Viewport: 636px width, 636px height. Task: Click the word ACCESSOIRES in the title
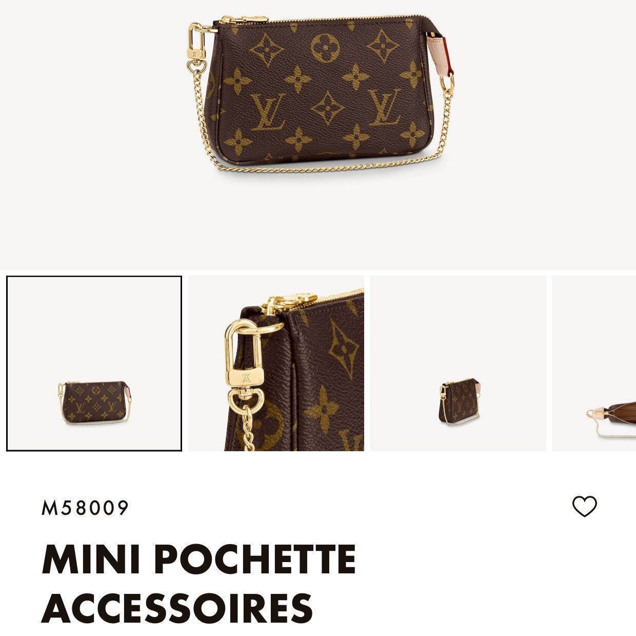click(177, 607)
